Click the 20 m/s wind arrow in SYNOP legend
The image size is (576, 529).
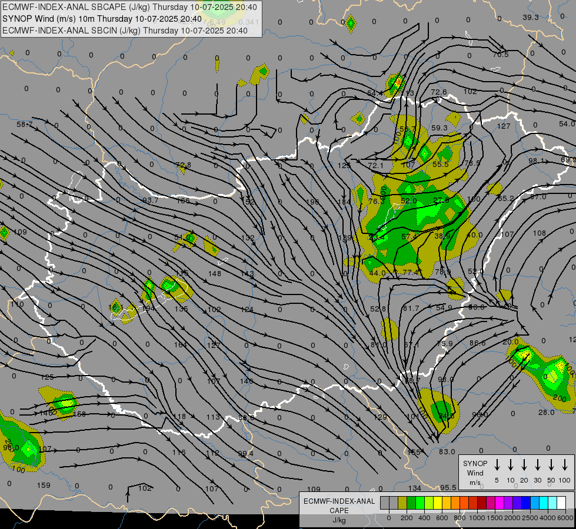524,465
